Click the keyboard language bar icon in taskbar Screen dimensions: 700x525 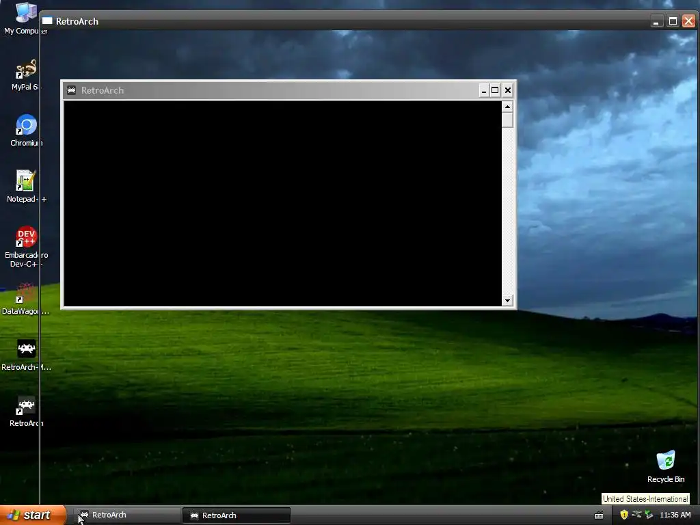(599, 515)
